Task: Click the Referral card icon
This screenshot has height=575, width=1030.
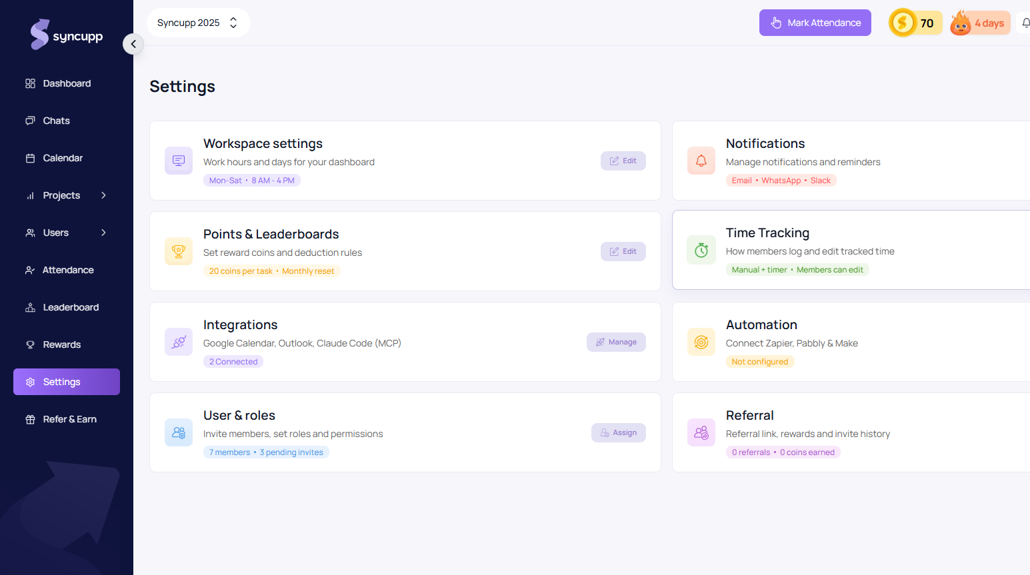Action: point(701,432)
